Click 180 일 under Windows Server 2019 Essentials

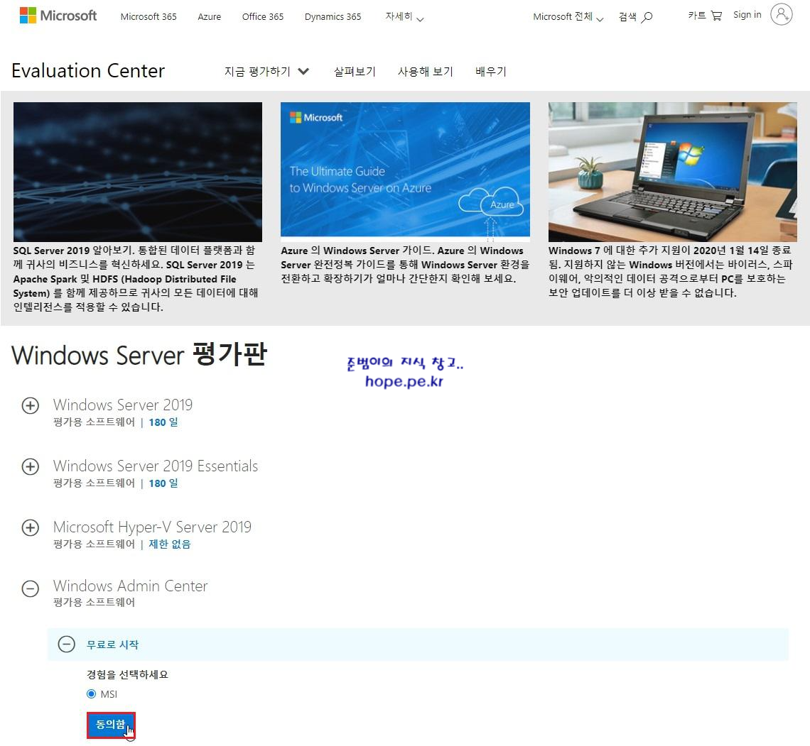(163, 483)
